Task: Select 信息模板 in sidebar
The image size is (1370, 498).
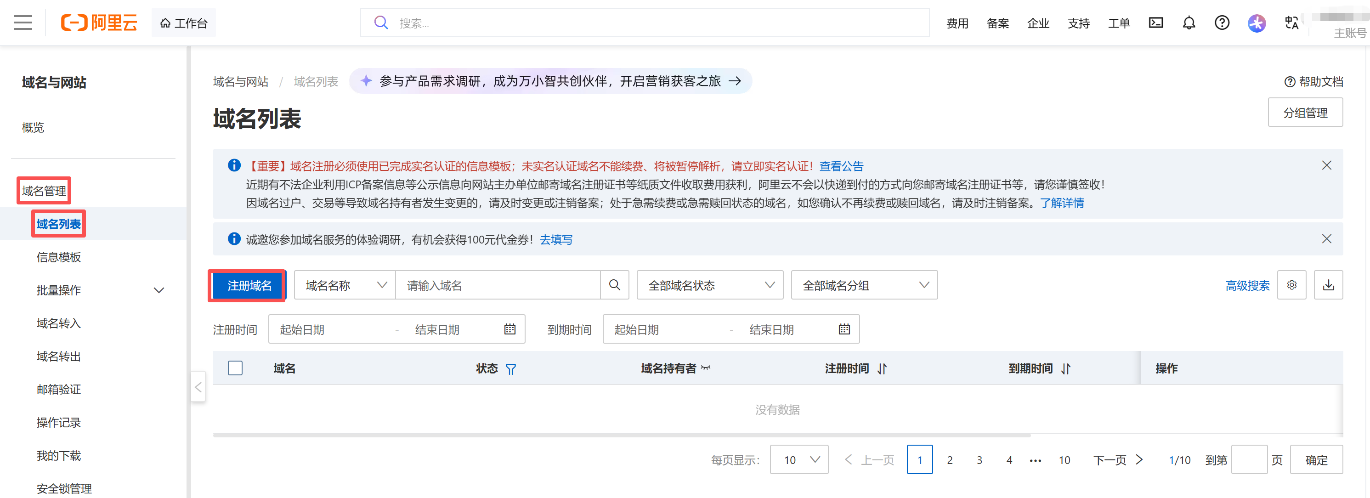Action: [58, 258]
